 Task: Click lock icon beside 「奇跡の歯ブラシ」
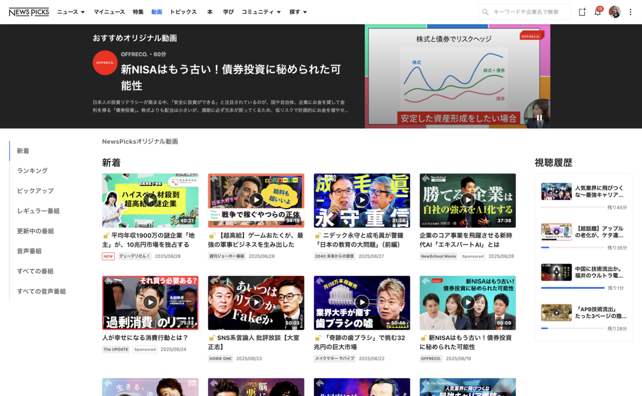point(318,338)
